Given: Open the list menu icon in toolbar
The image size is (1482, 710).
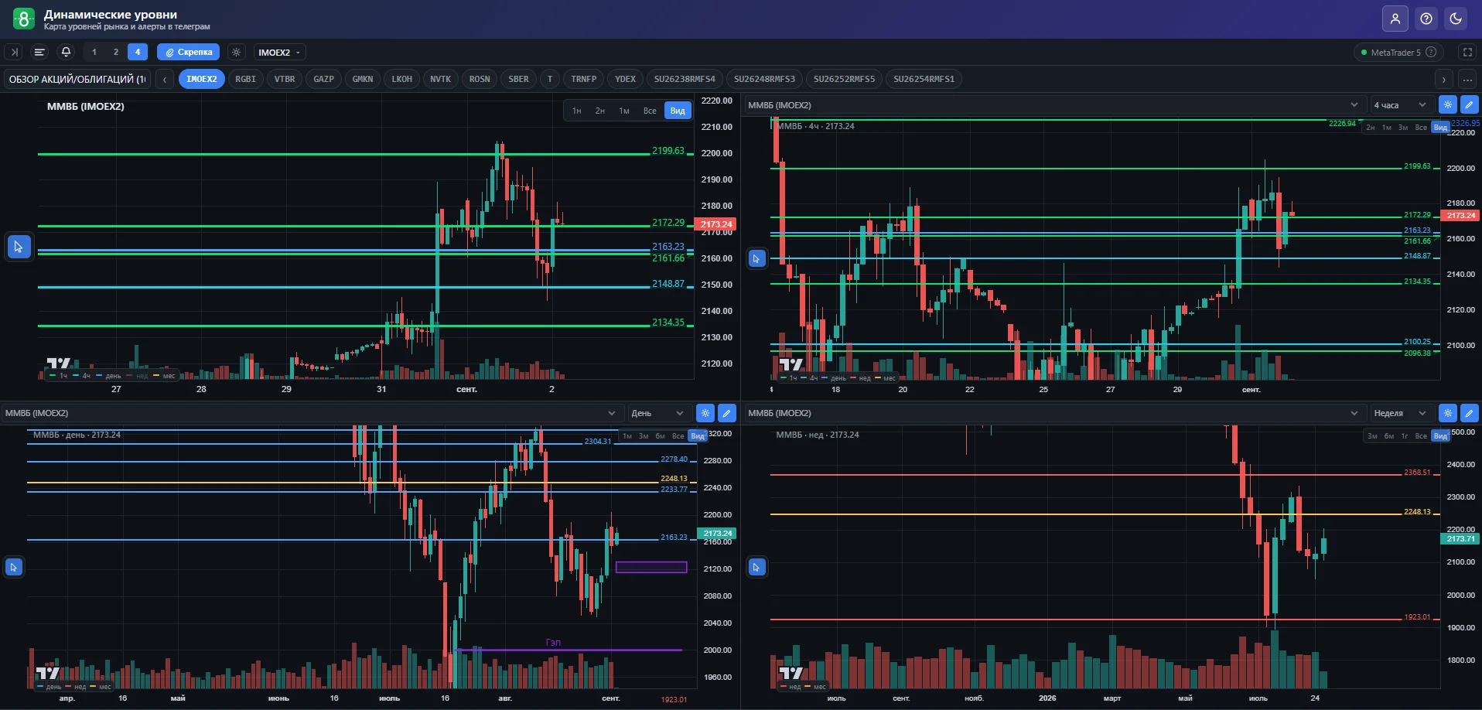Looking at the screenshot, I should (x=39, y=53).
